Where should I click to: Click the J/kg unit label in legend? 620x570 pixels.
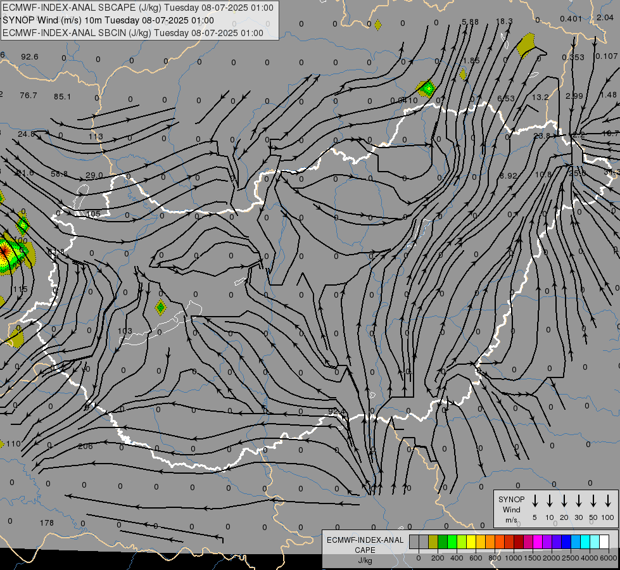click(365, 561)
